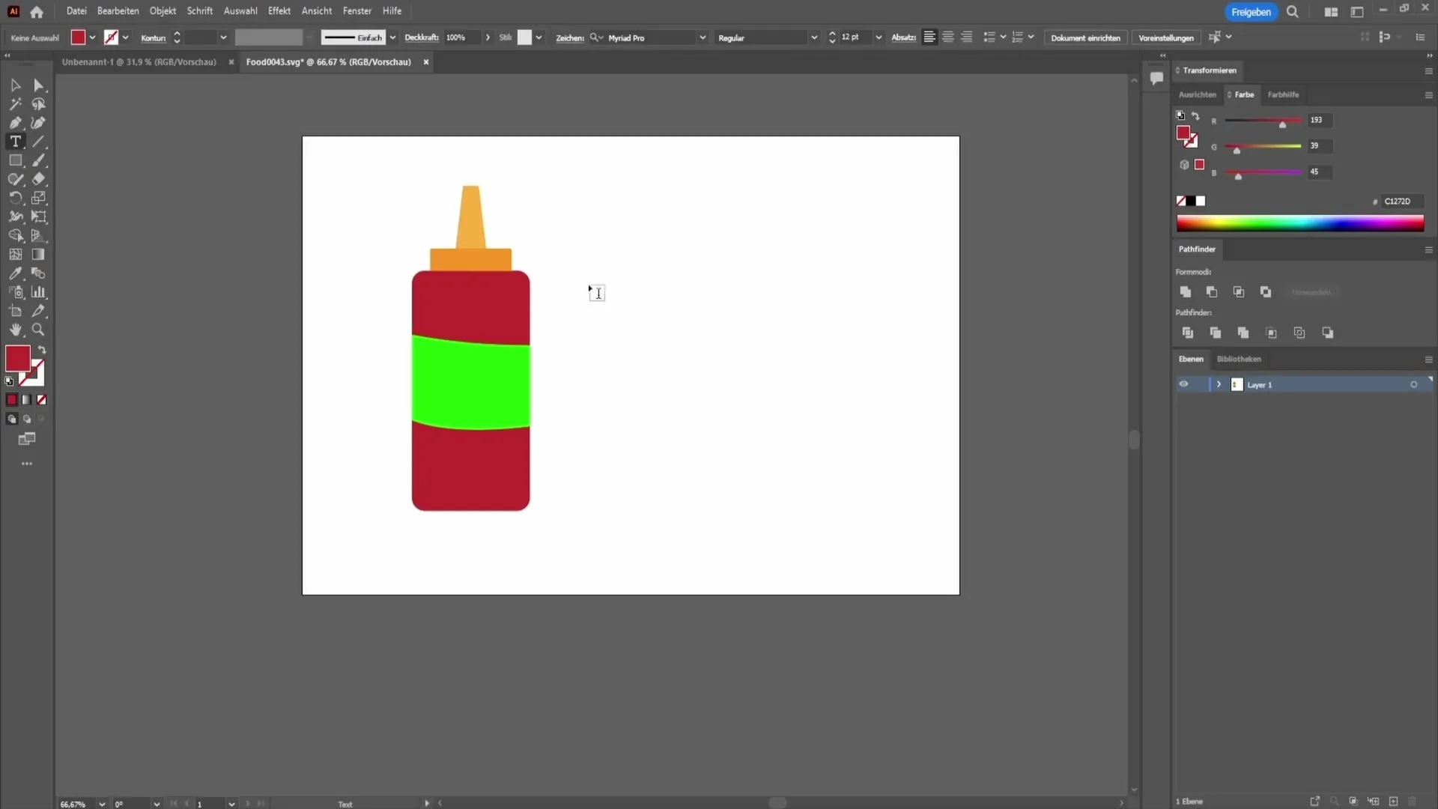Switch to Ausrichten panel tab
The image size is (1438, 809).
coord(1198,94)
